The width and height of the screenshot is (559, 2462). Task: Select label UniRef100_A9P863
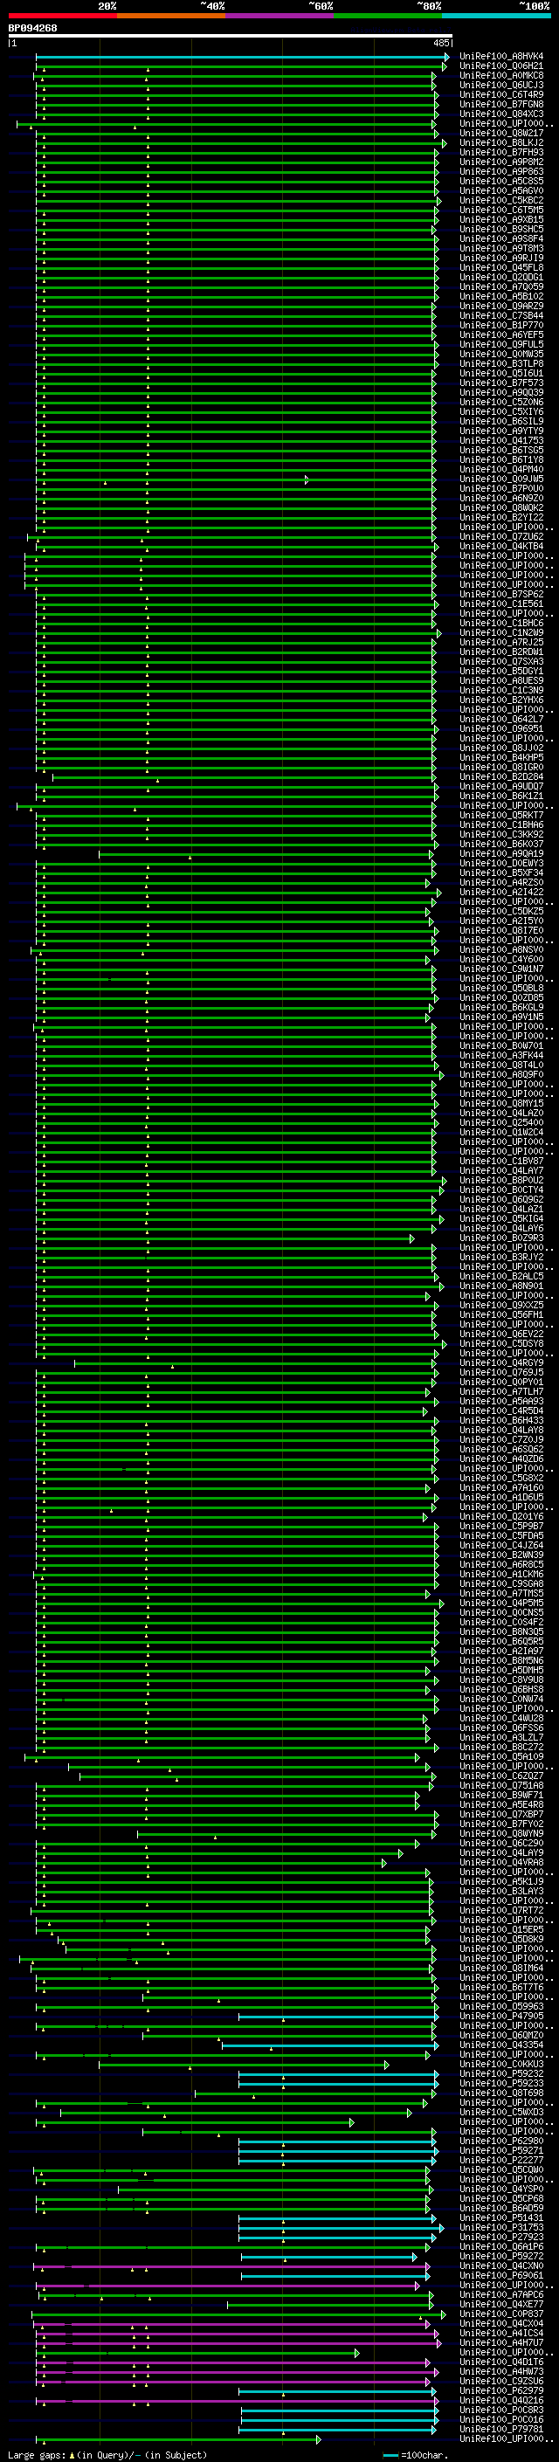[501, 171]
